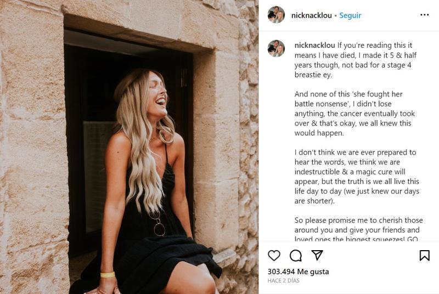
Task: Click the yellow wristband in the photo
Action: 108,275
